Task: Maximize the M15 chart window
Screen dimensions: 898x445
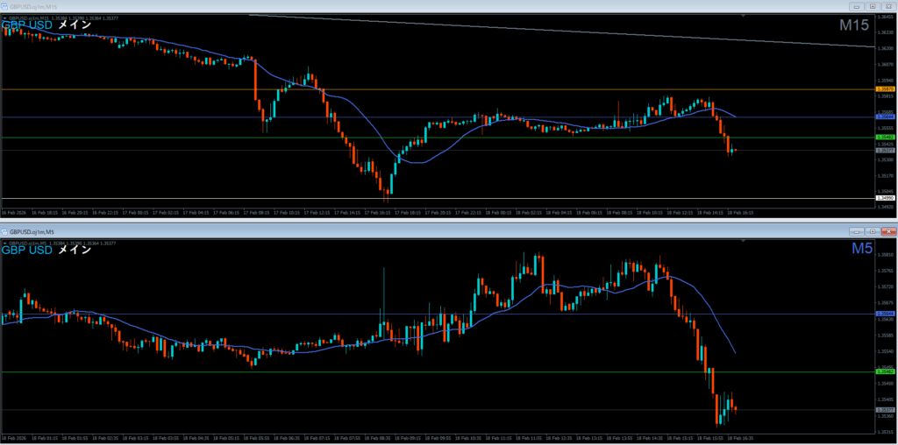Action: pyautogui.click(x=873, y=5)
